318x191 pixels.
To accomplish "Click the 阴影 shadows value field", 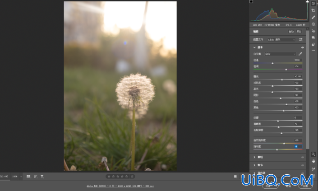I will 298,95.
